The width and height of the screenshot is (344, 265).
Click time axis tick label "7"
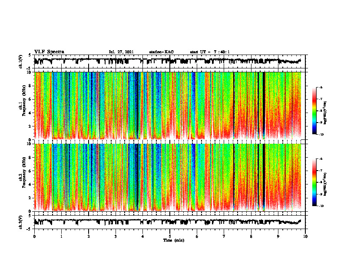click(224, 236)
